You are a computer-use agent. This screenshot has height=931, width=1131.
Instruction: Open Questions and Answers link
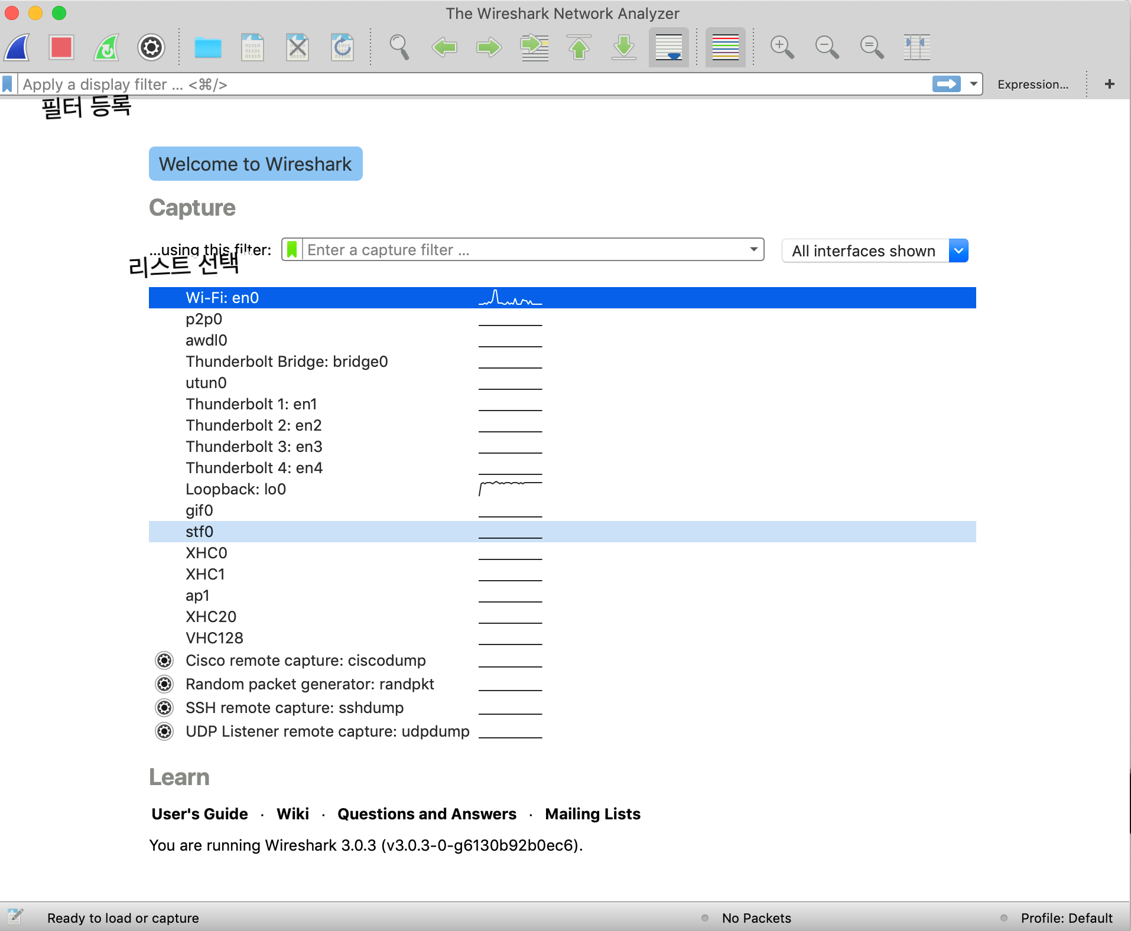point(427,814)
